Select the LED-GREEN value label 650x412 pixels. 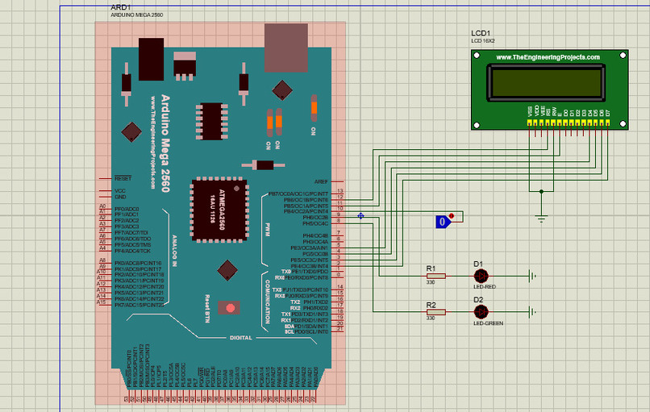click(x=489, y=323)
